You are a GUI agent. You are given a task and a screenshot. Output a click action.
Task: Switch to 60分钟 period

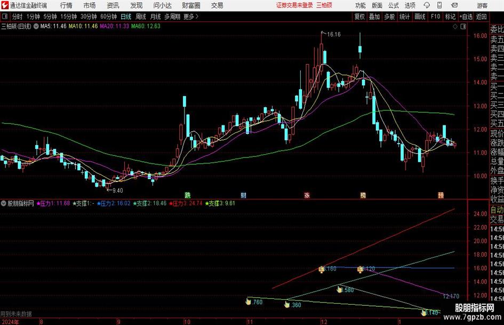(x=109, y=17)
